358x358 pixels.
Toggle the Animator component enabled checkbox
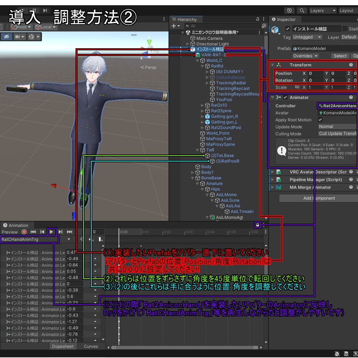[x=285, y=98]
